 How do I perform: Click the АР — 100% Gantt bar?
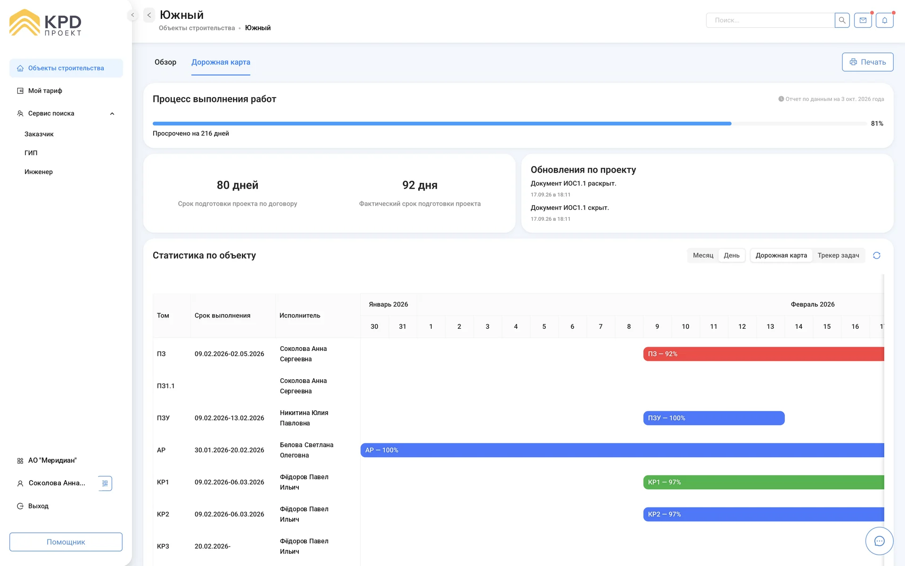coord(622,450)
